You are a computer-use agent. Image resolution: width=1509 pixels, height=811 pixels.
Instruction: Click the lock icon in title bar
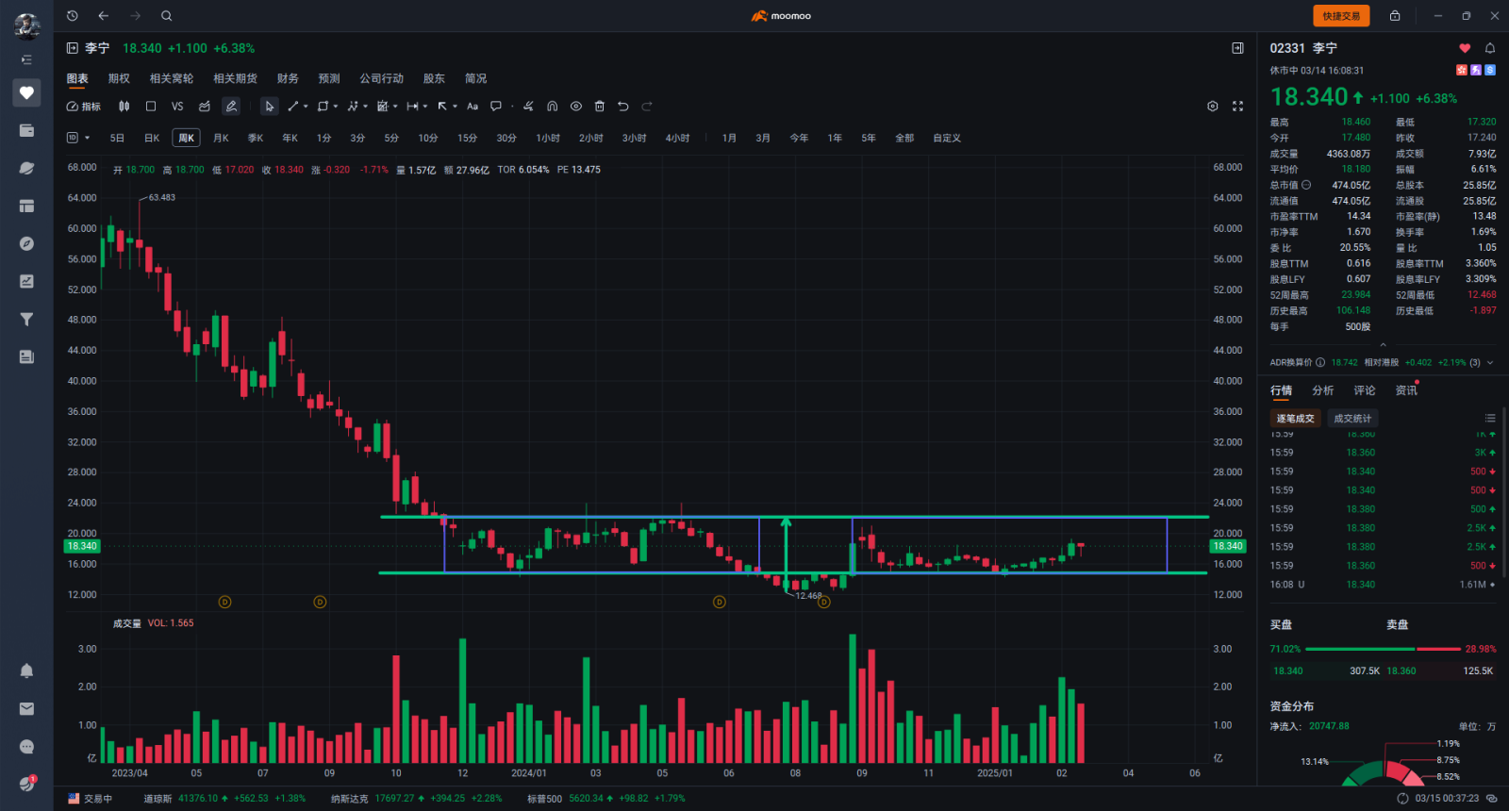coord(1395,16)
